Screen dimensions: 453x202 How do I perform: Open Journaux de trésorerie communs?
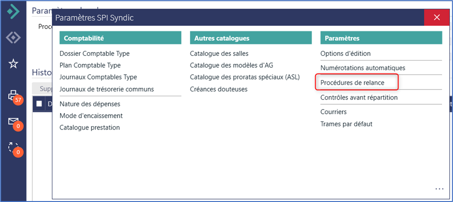[106, 90]
